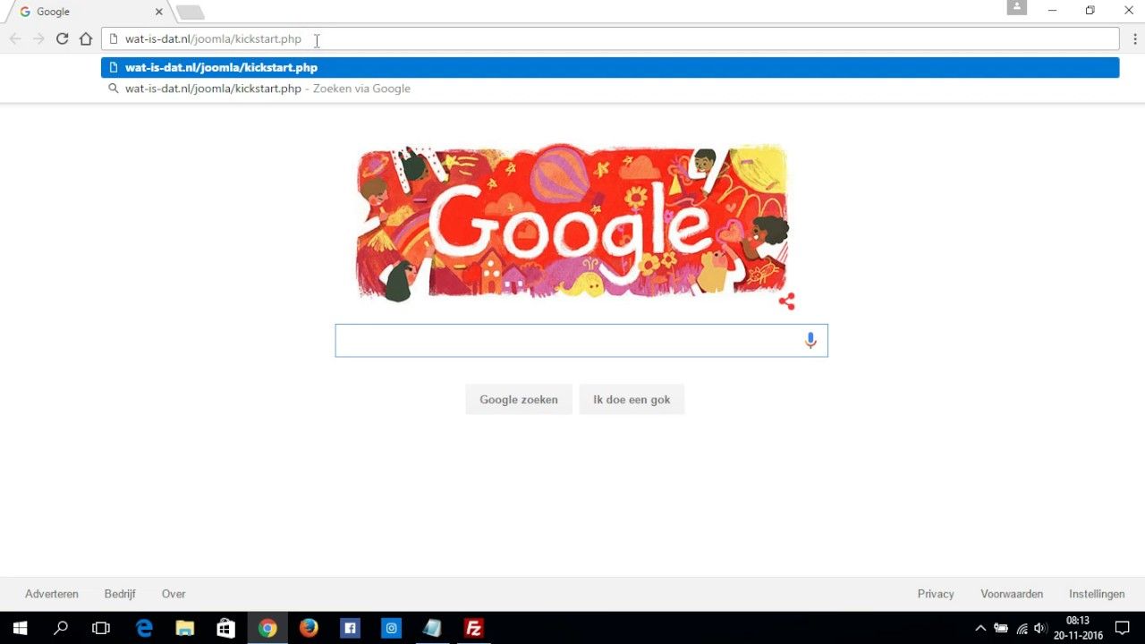Click the Ik doe een gok button

632,400
